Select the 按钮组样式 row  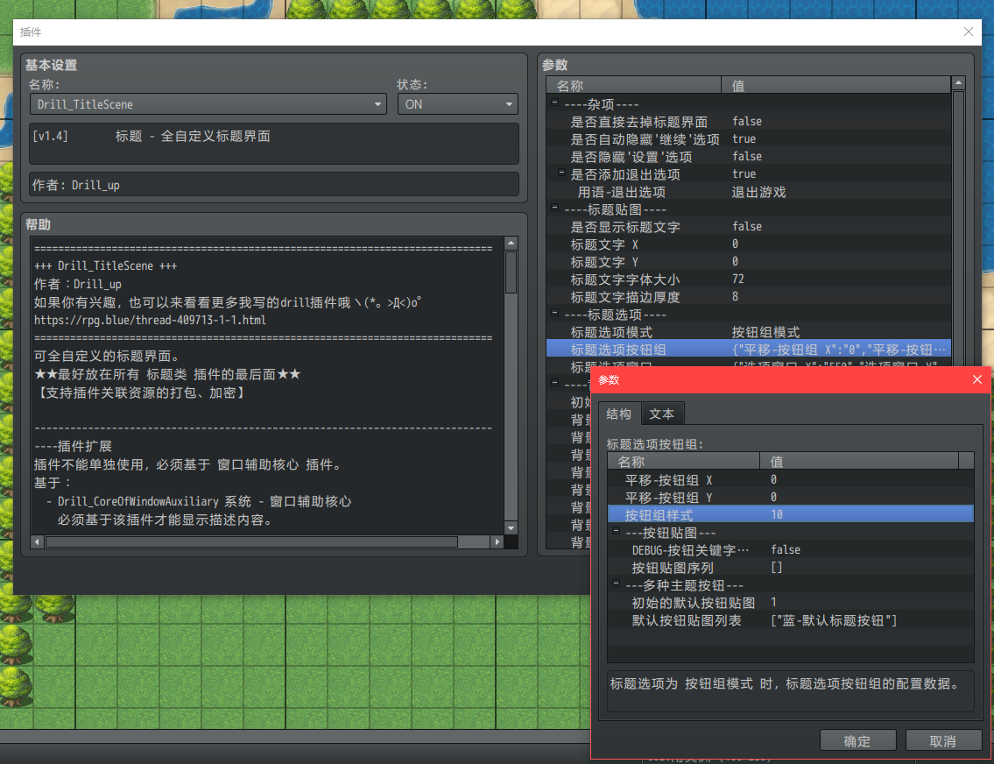[791, 515]
